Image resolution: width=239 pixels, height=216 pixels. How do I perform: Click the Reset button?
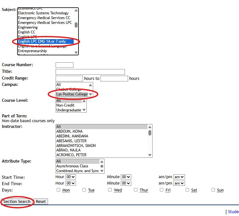41,202
